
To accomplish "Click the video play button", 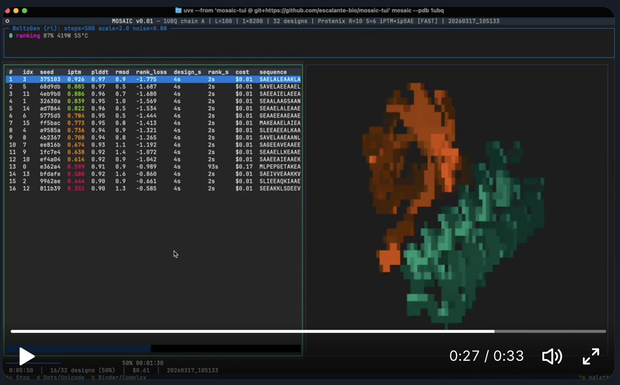I will [26, 356].
